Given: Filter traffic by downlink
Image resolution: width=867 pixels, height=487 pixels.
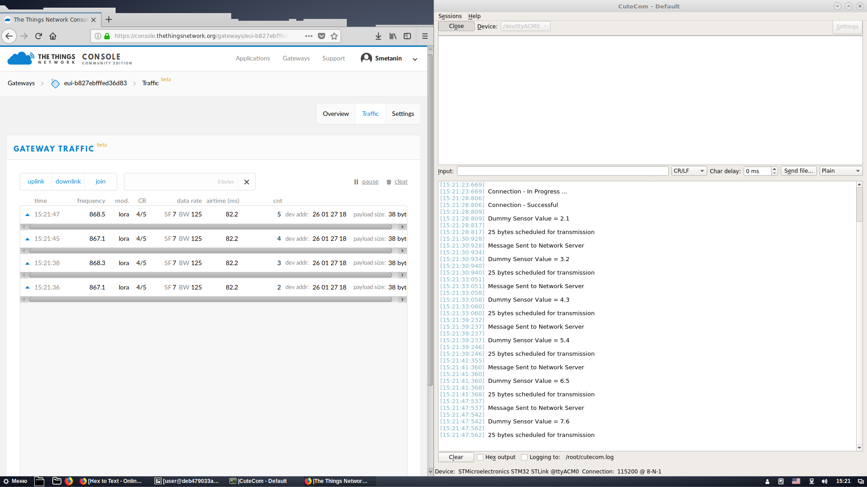Looking at the screenshot, I should pyautogui.click(x=68, y=181).
